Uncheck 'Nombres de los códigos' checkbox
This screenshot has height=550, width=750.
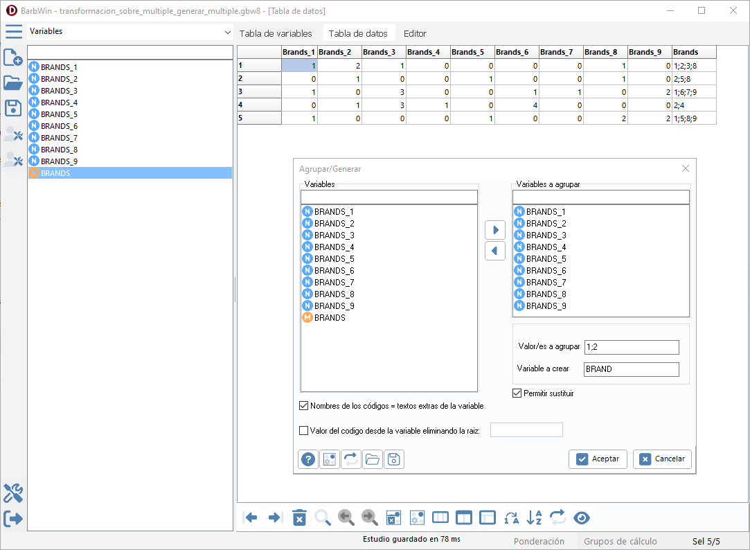pos(303,406)
